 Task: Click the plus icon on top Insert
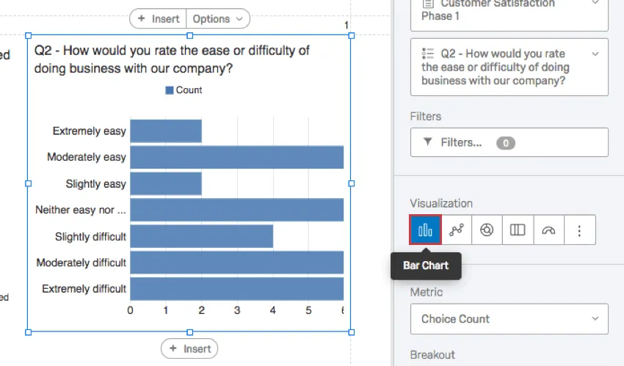tap(142, 19)
